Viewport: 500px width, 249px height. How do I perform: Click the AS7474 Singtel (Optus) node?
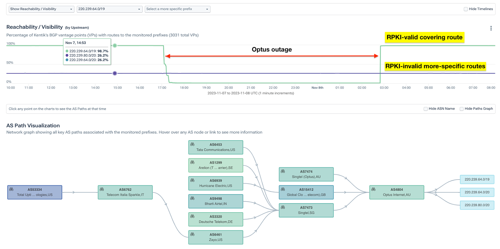(x=306, y=174)
